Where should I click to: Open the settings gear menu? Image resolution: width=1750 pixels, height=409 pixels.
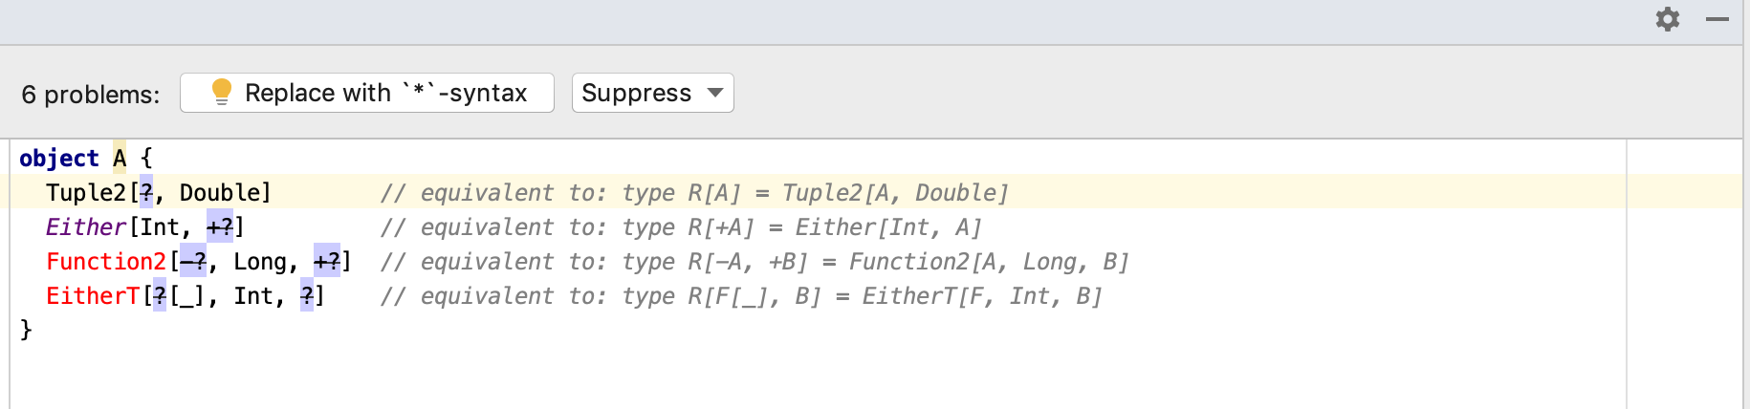point(1668,19)
